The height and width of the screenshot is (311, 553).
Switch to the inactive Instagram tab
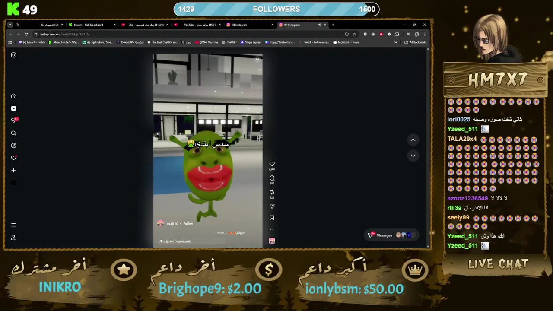tap(250, 25)
